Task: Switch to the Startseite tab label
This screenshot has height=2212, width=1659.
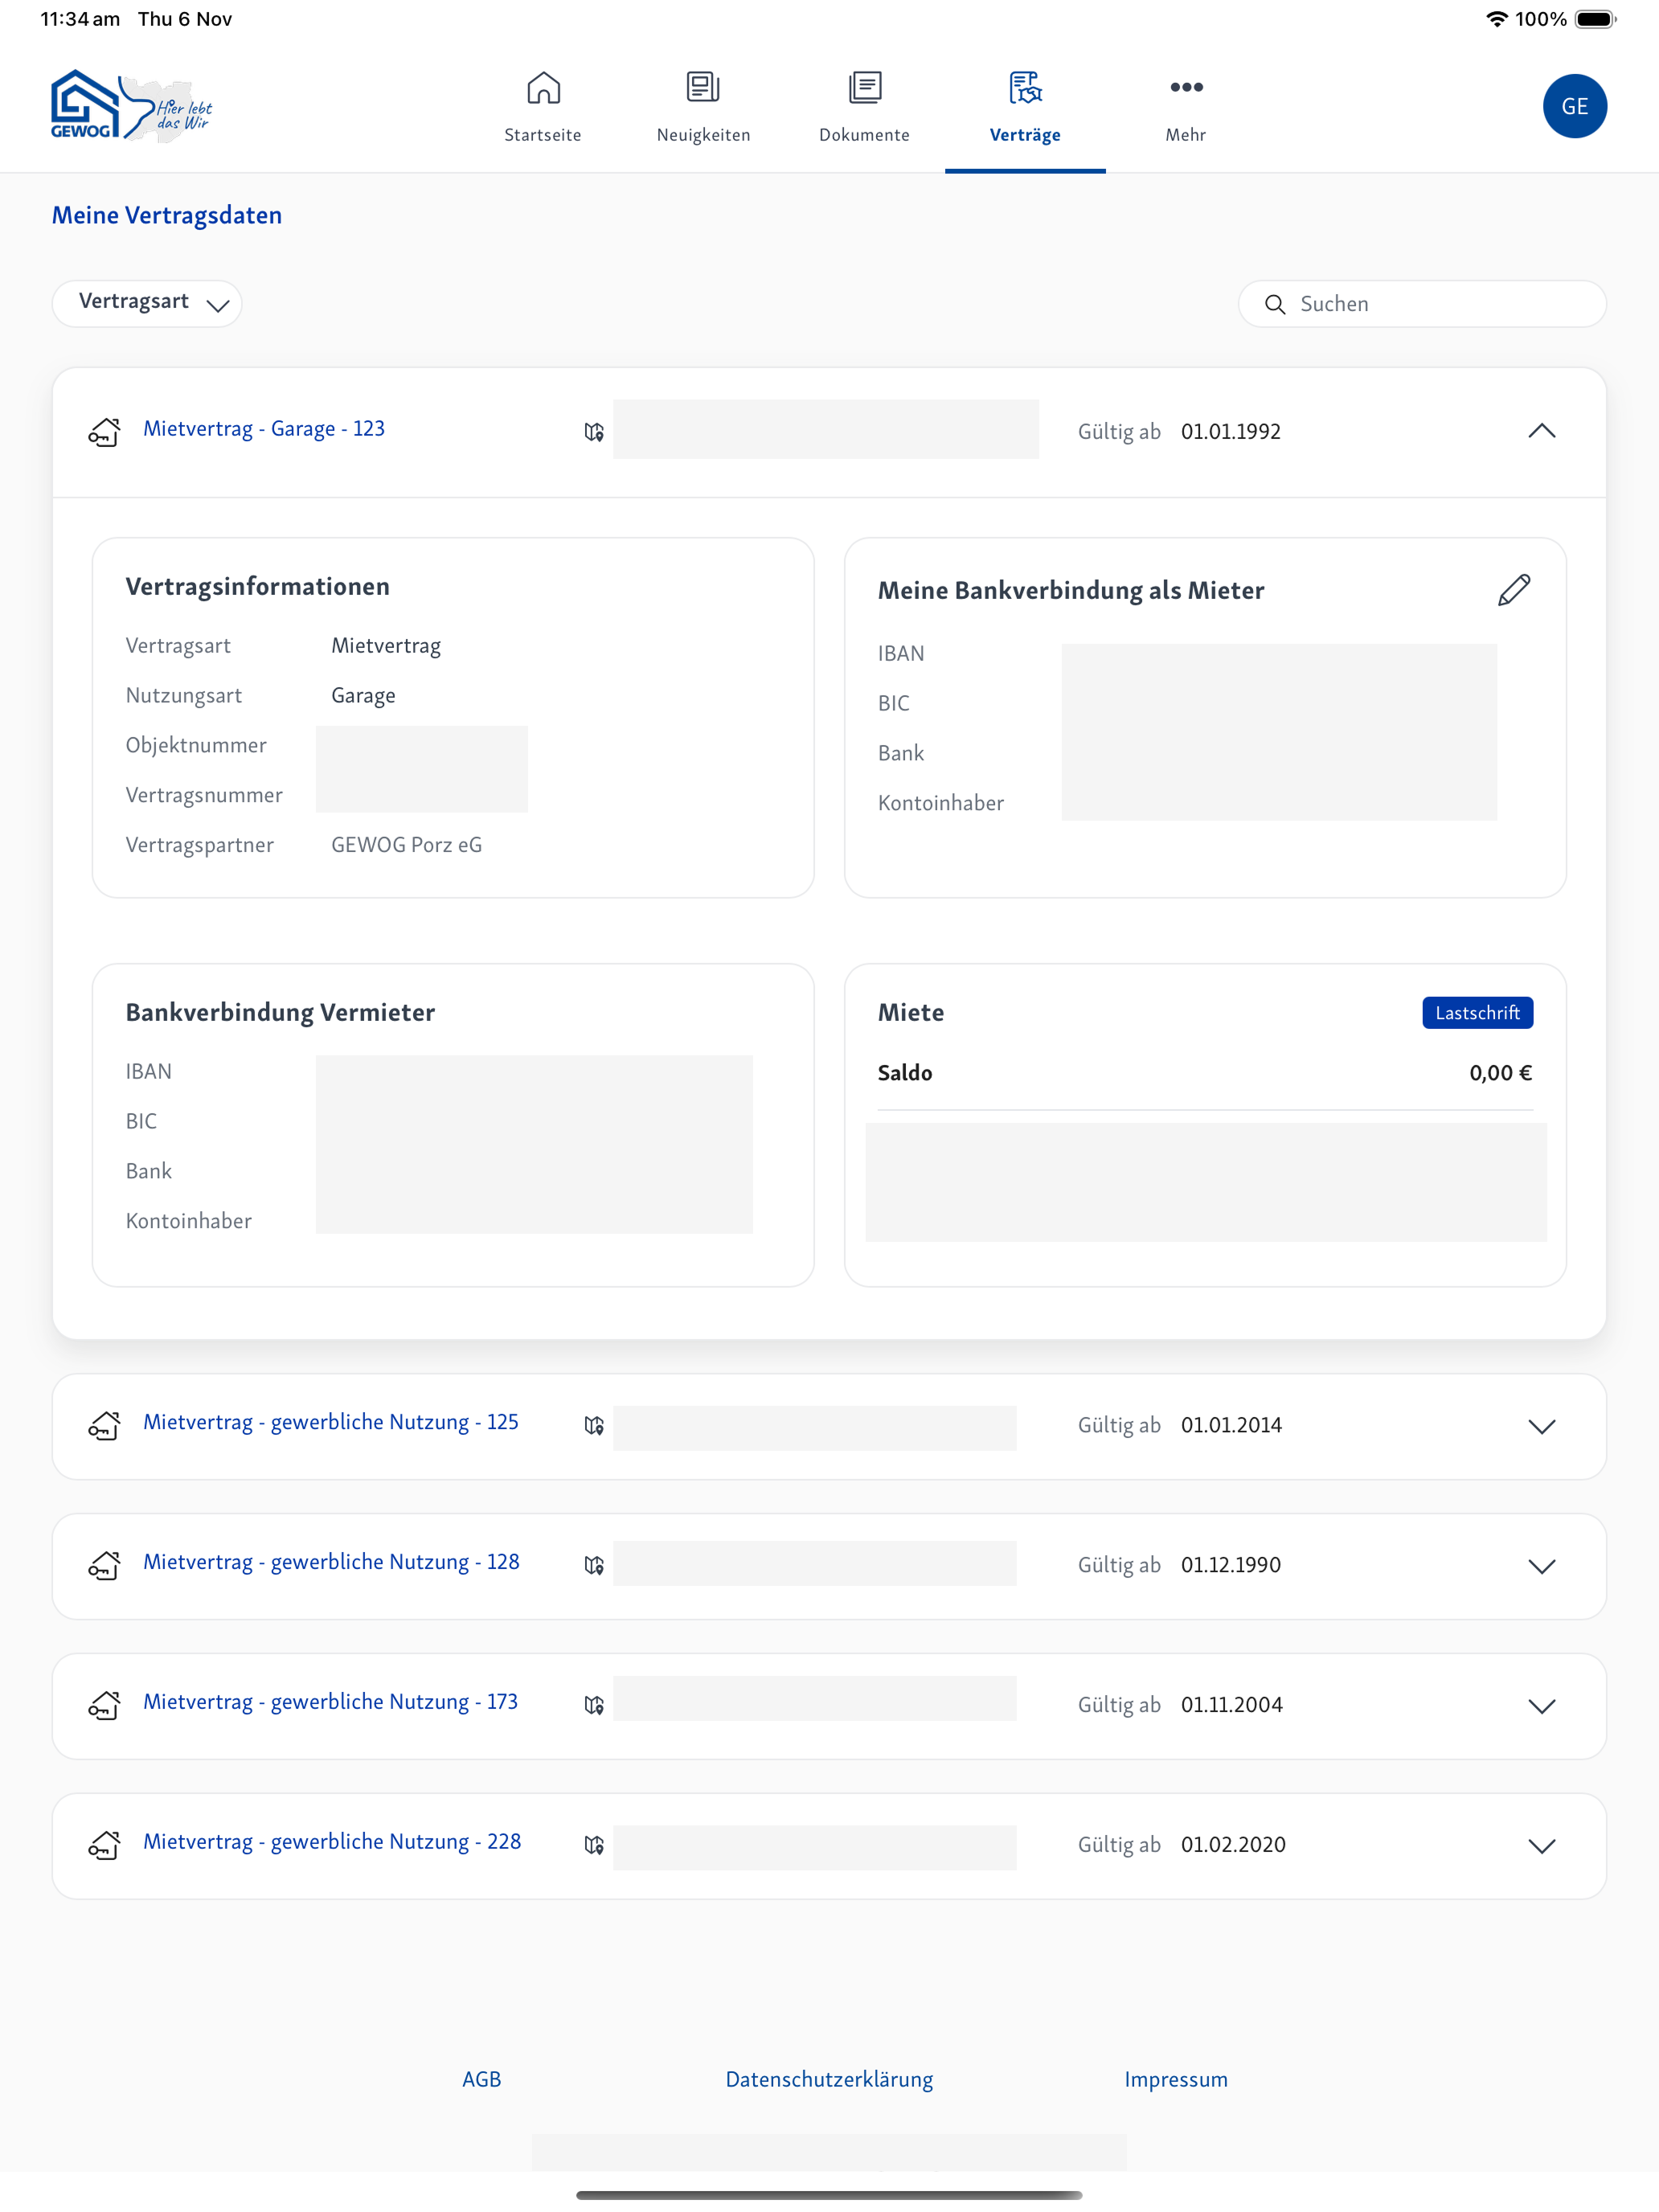Action: (x=543, y=135)
